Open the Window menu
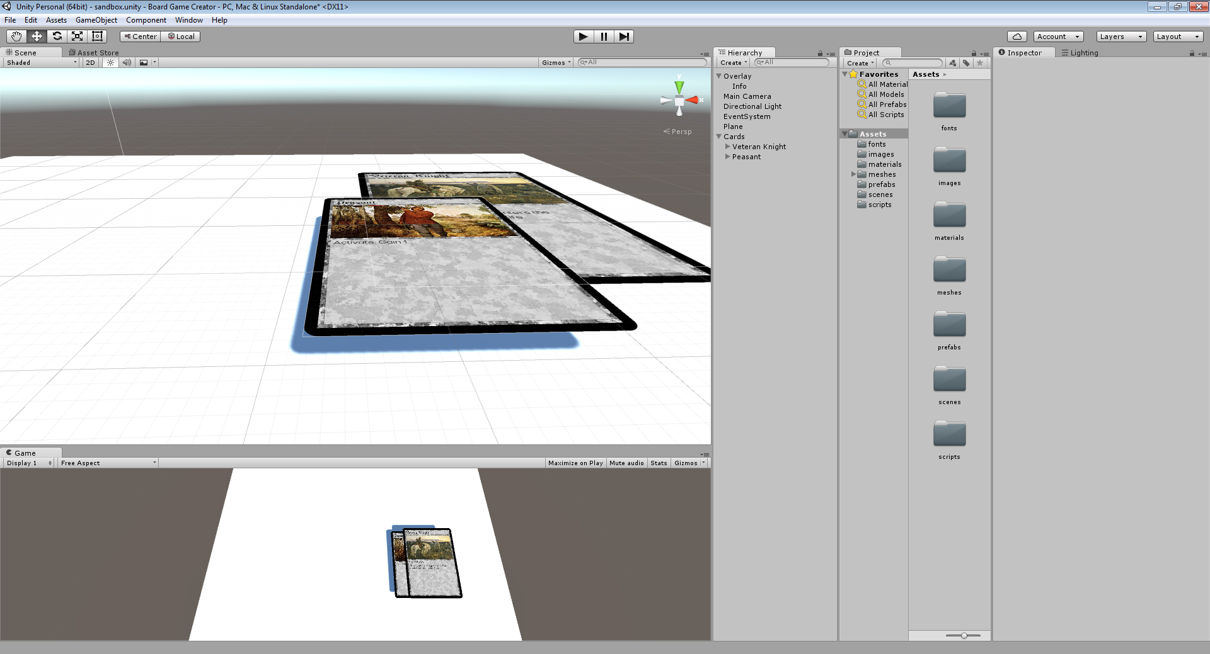1210x654 pixels. [x=189, y=20]
